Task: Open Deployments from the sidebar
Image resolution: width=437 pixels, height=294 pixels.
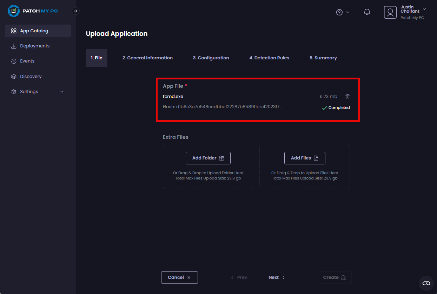Action: [35, 46]
